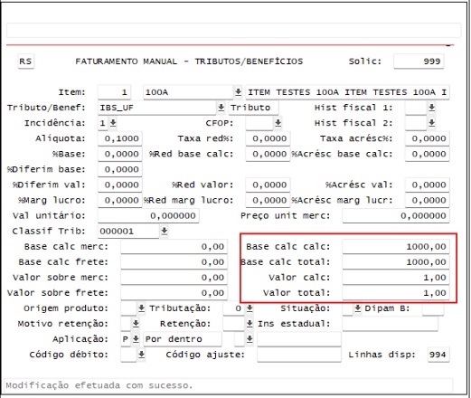The width and height of the screenshot is (471, 398).
Task: Click the %Diferim val field
Action: tap(120, 185)
